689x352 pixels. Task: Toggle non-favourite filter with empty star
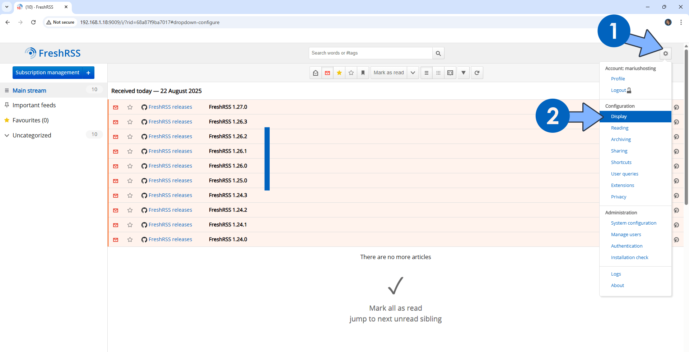tap(351, 73)
